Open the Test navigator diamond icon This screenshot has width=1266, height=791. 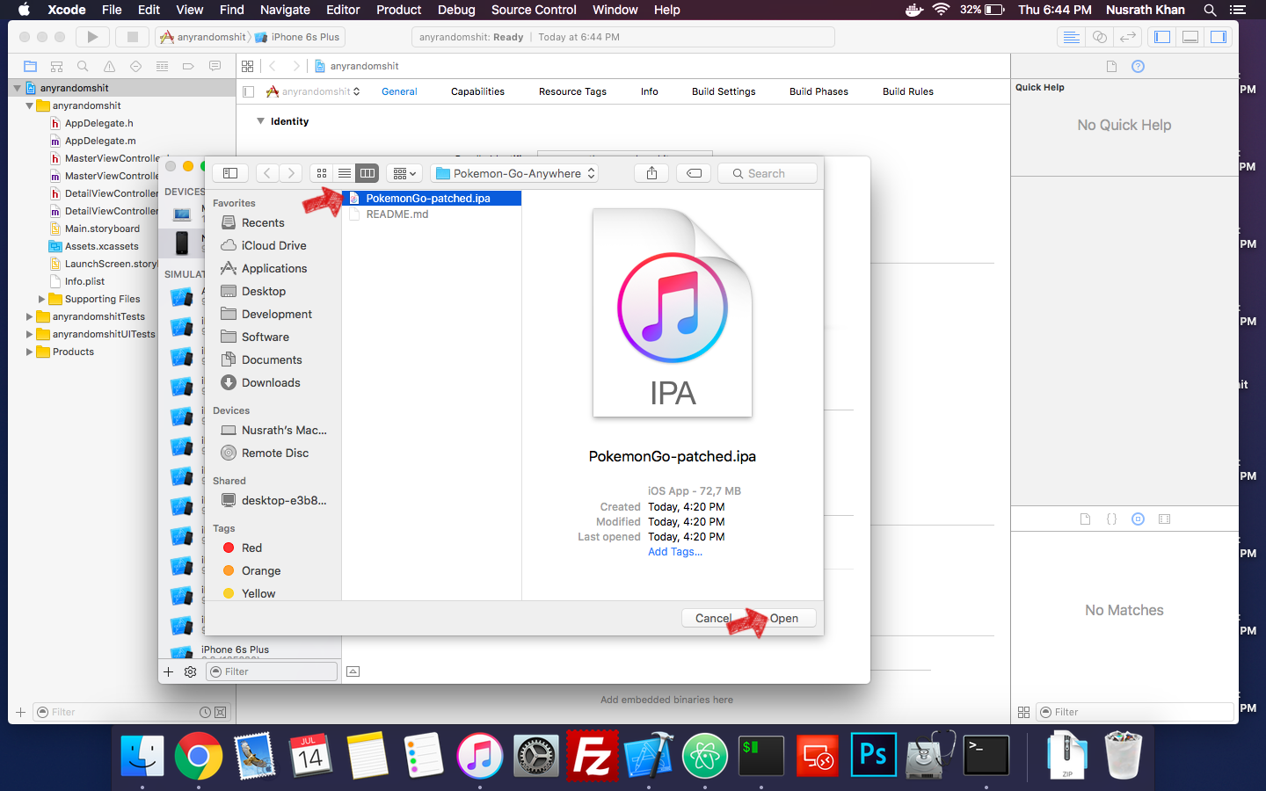point(135,66)
